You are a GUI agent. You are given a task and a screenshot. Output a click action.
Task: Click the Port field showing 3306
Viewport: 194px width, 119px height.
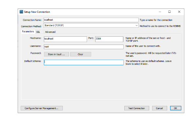coord(109,39)
